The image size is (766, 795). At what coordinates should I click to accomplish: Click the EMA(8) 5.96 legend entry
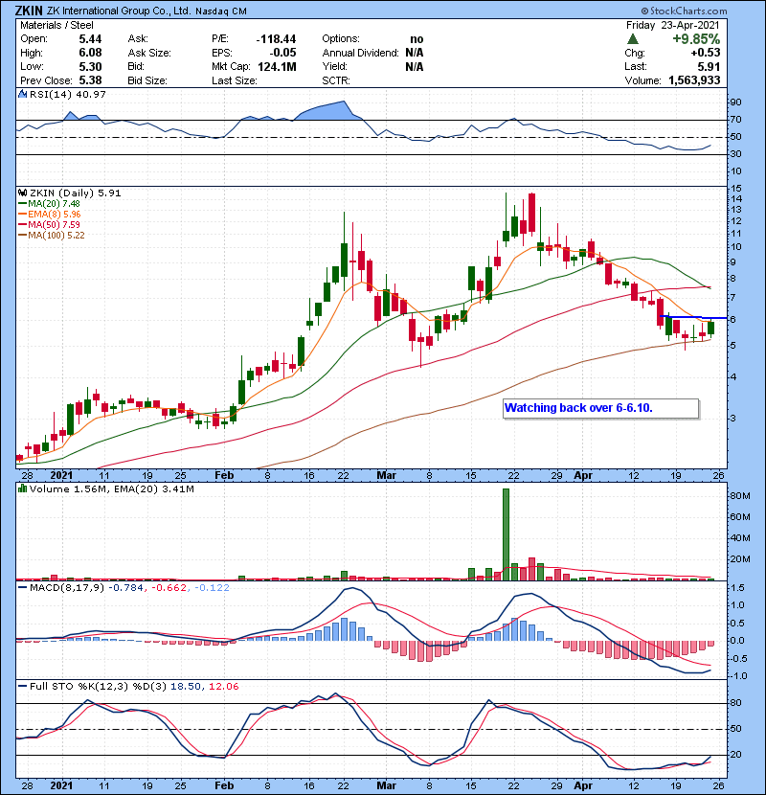(50, 215)
